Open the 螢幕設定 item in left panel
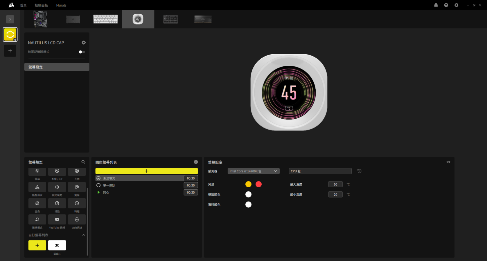 (x=57, y=67)
